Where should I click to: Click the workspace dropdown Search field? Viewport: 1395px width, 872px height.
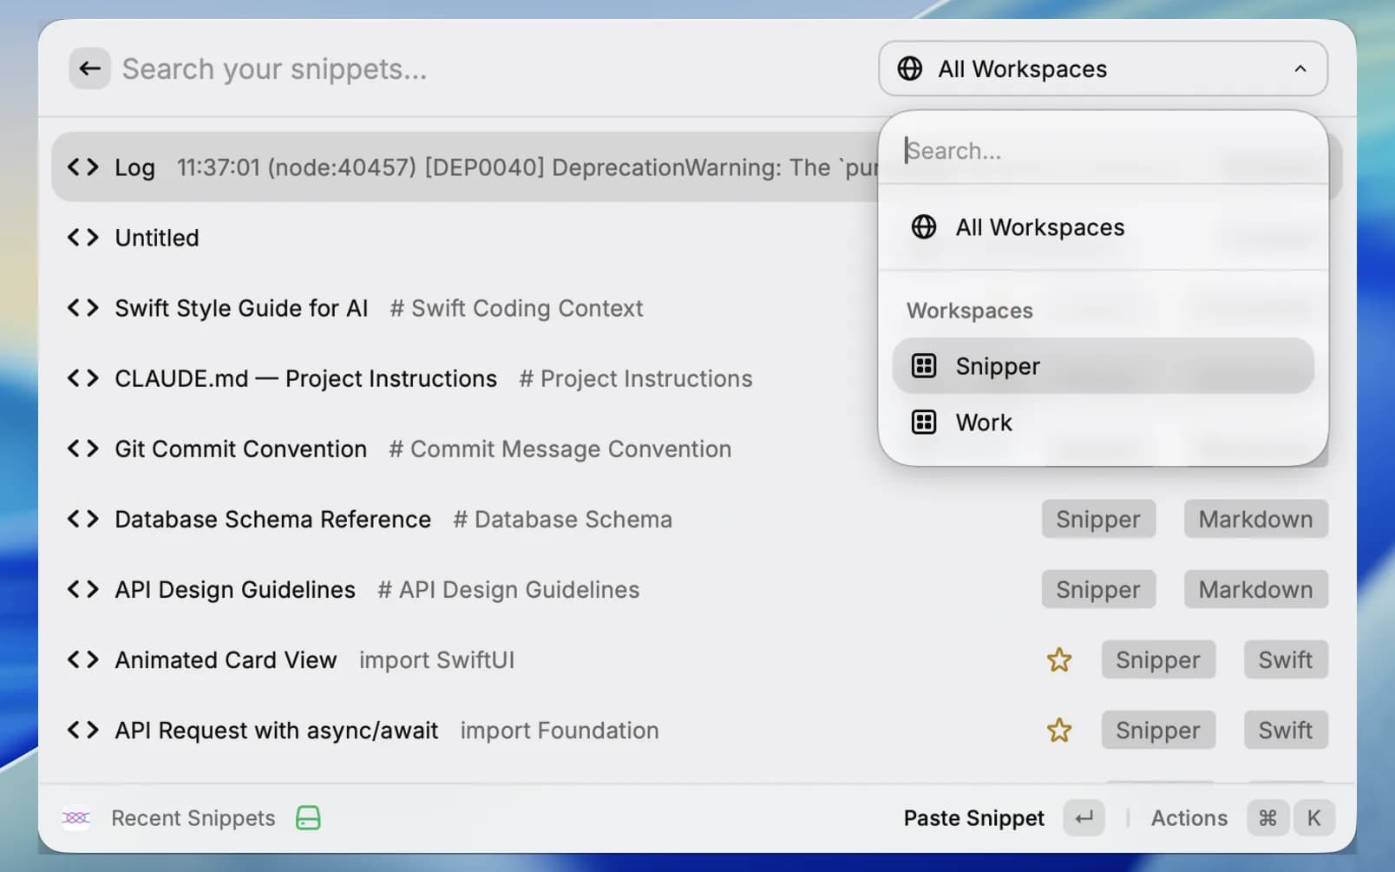pos(1103,150)
